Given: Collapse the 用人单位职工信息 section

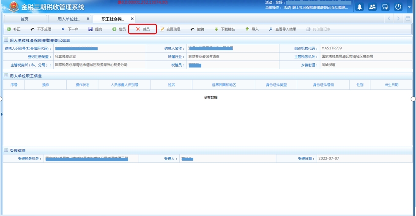Looking at the screenshot, I should coord(6,76).
